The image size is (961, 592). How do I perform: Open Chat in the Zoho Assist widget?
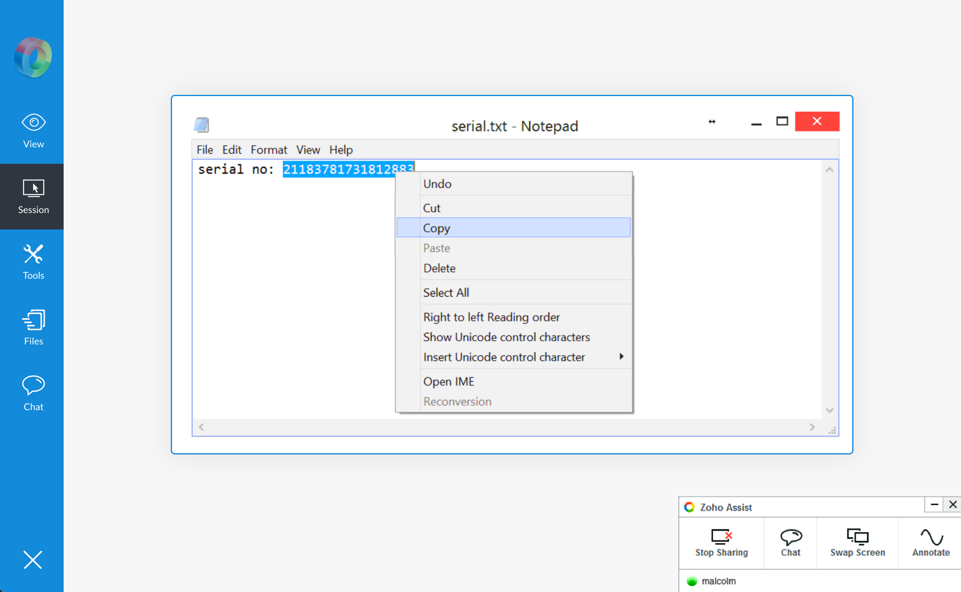click(790, 537)
